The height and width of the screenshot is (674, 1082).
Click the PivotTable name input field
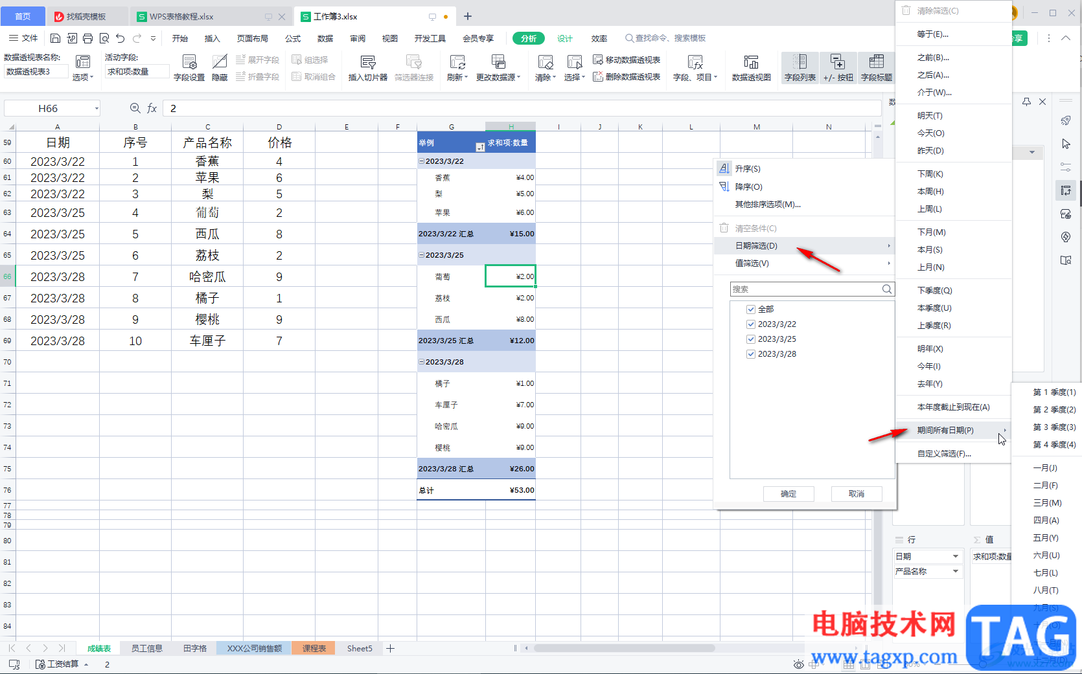(x=36, y=71)
